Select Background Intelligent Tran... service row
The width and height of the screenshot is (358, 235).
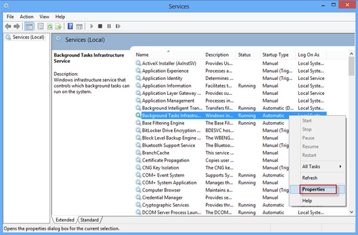230,108
